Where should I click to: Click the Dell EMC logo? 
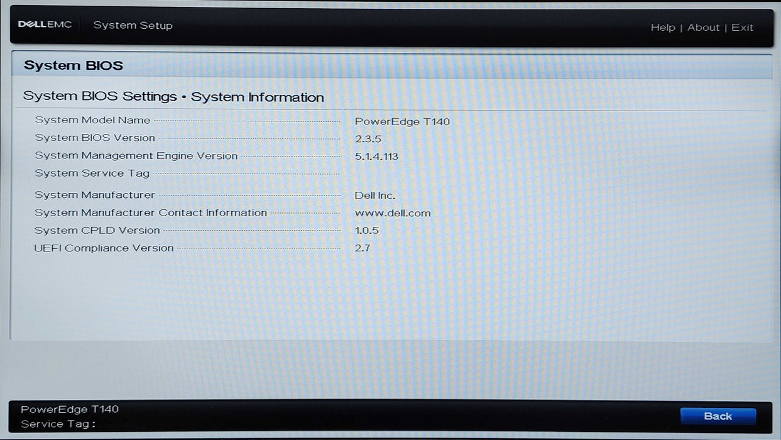tap(45, 25)
